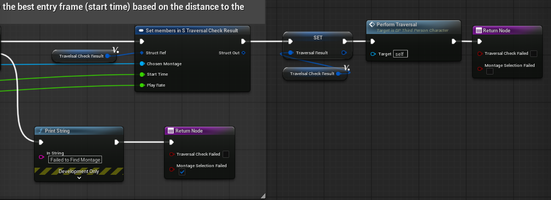551x200 pixels.
Task: Click the In String input pin
Action: (41, 157)
